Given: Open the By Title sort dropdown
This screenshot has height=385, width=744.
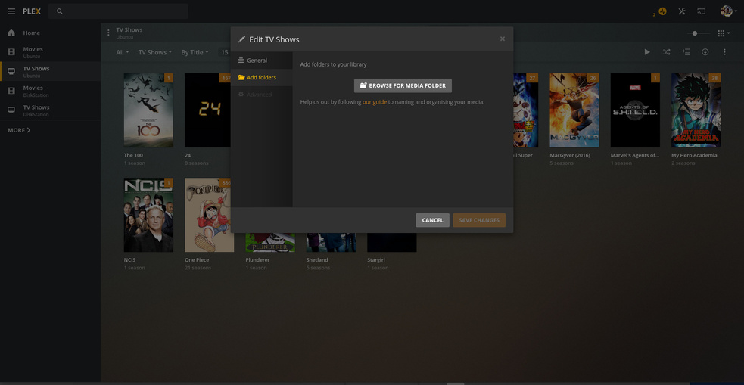Looking at the screenshot, I should tap(195, 53).
